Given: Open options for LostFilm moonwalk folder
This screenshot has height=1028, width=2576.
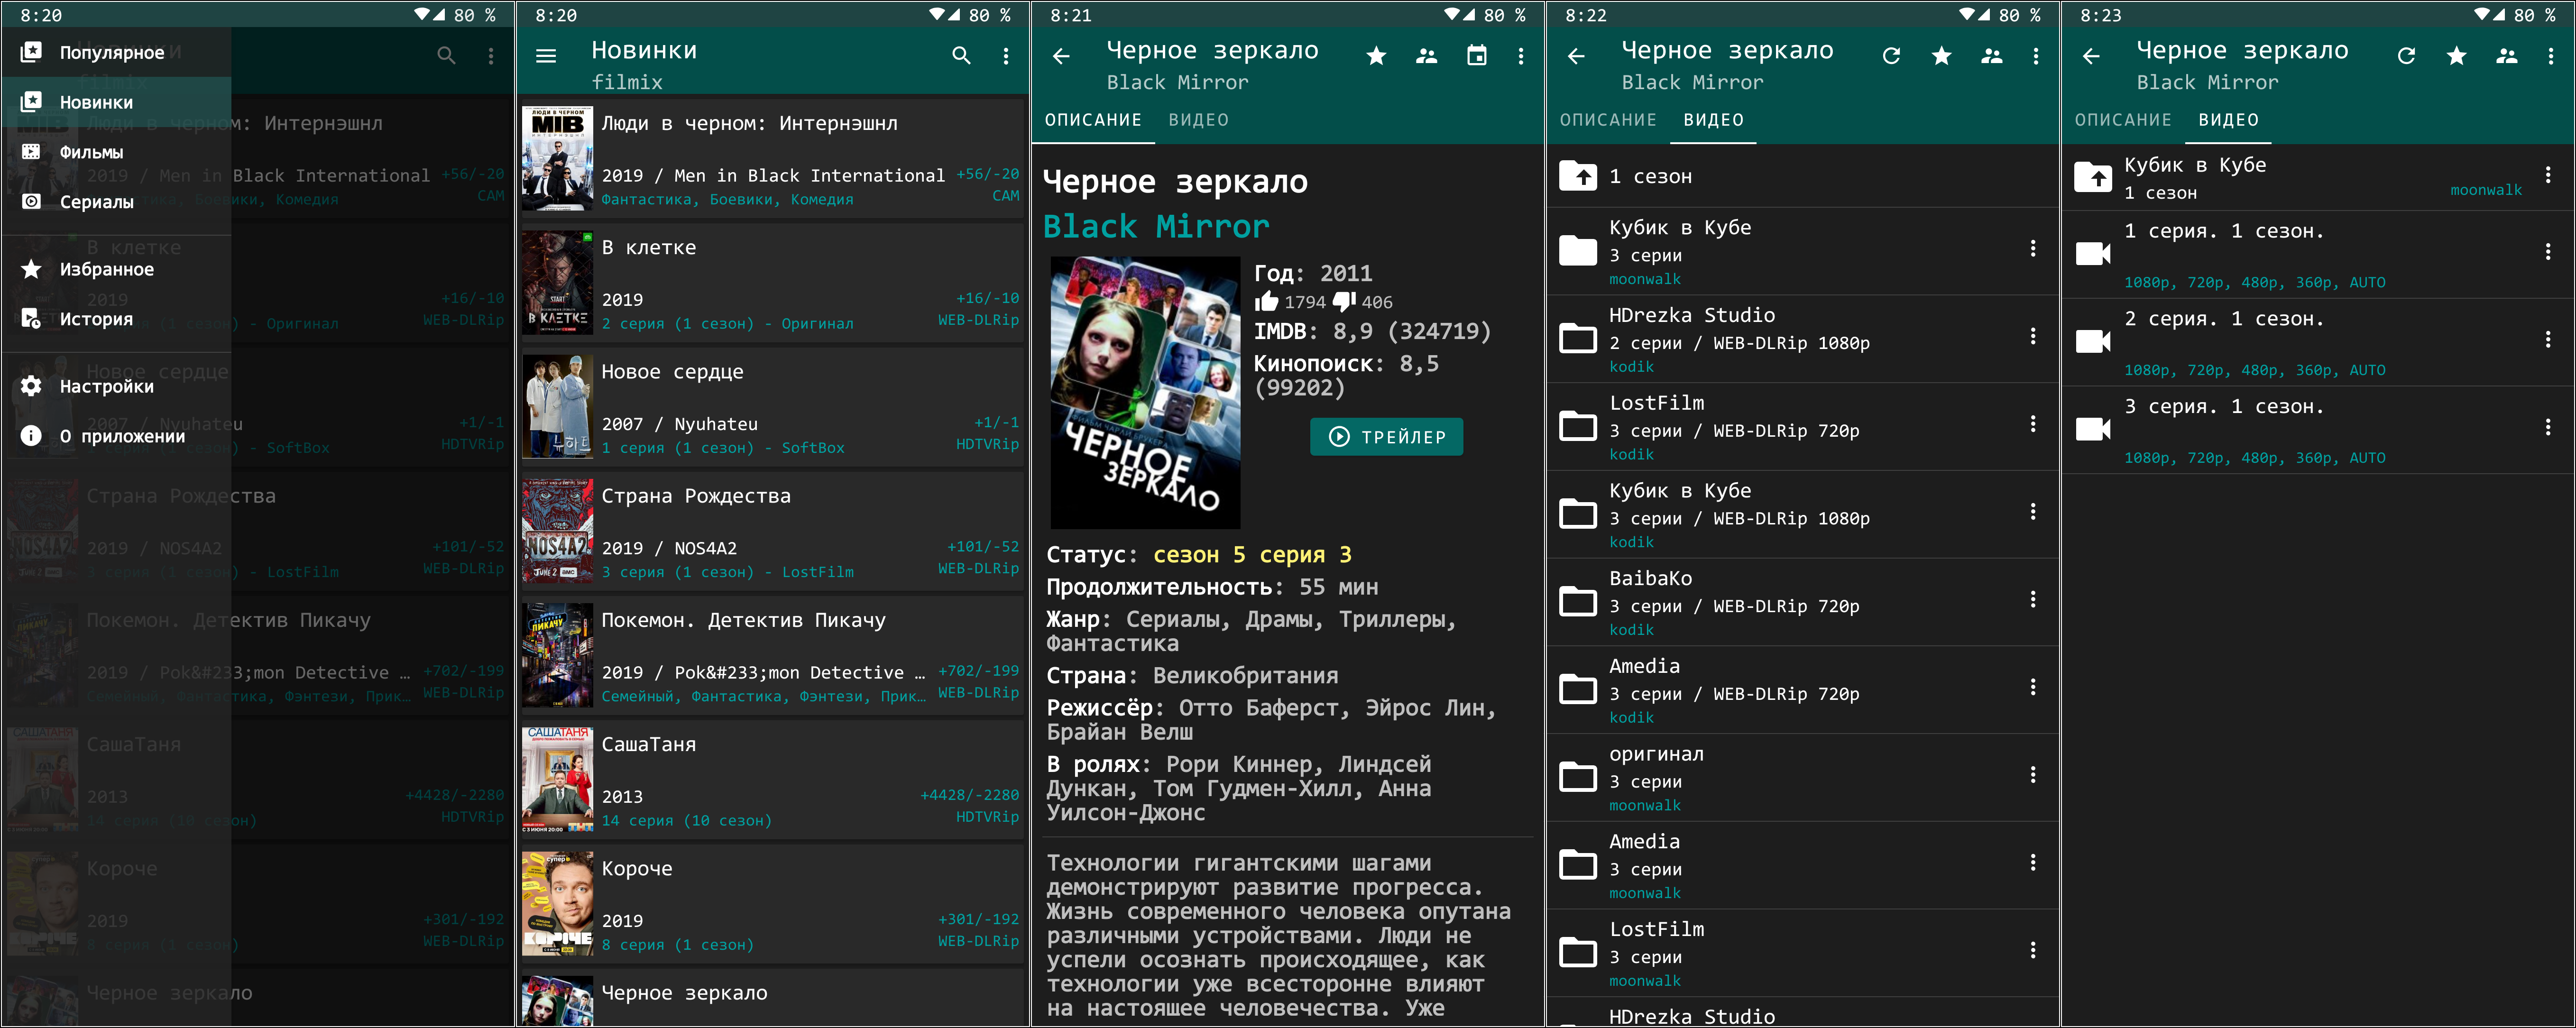Looking at the screenshot, I should [2033, 950].
